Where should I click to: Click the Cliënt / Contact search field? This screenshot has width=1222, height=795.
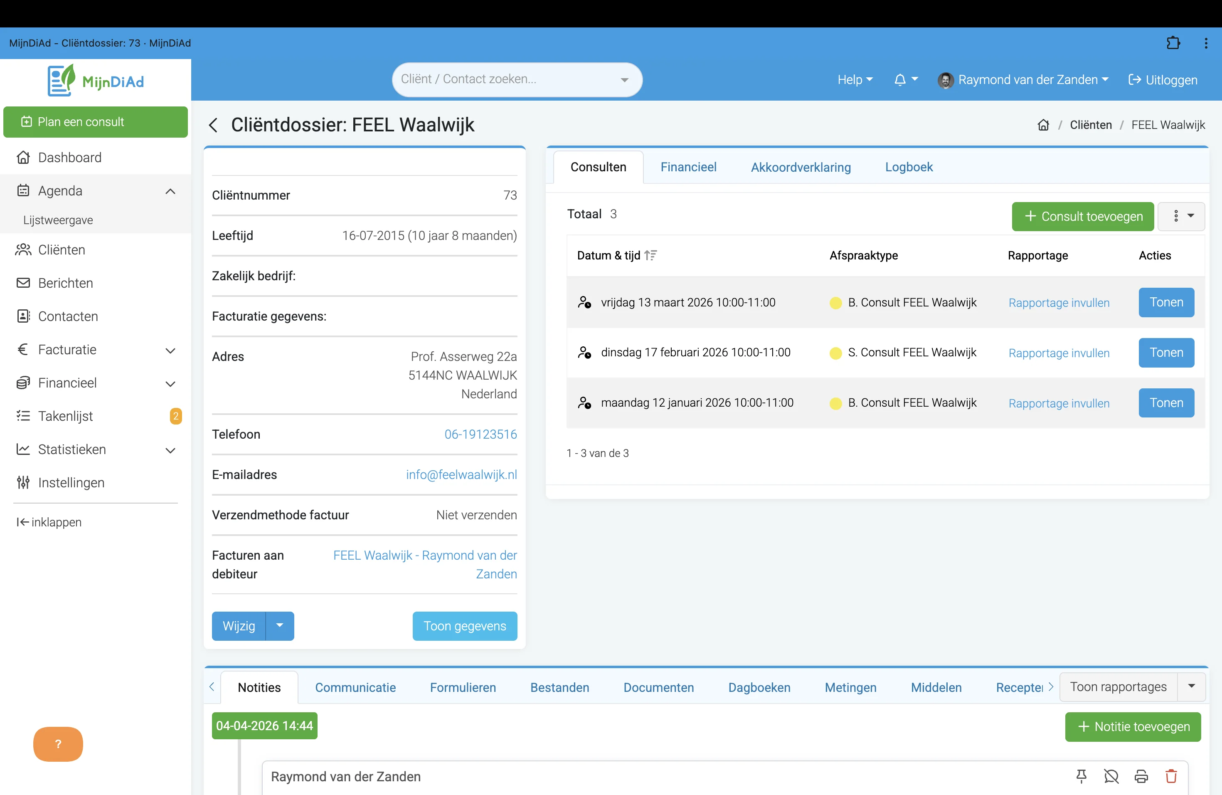point(508,79)
